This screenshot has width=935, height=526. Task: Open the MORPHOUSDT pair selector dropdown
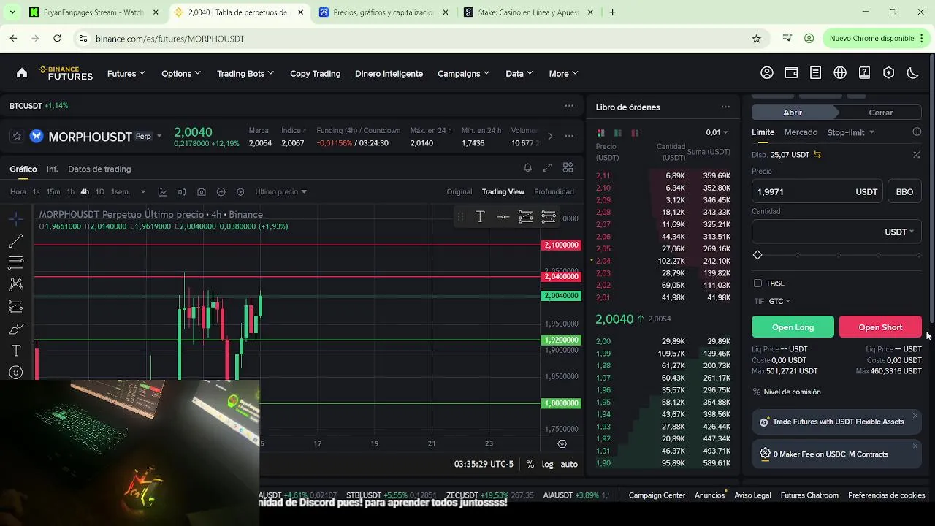159,137
